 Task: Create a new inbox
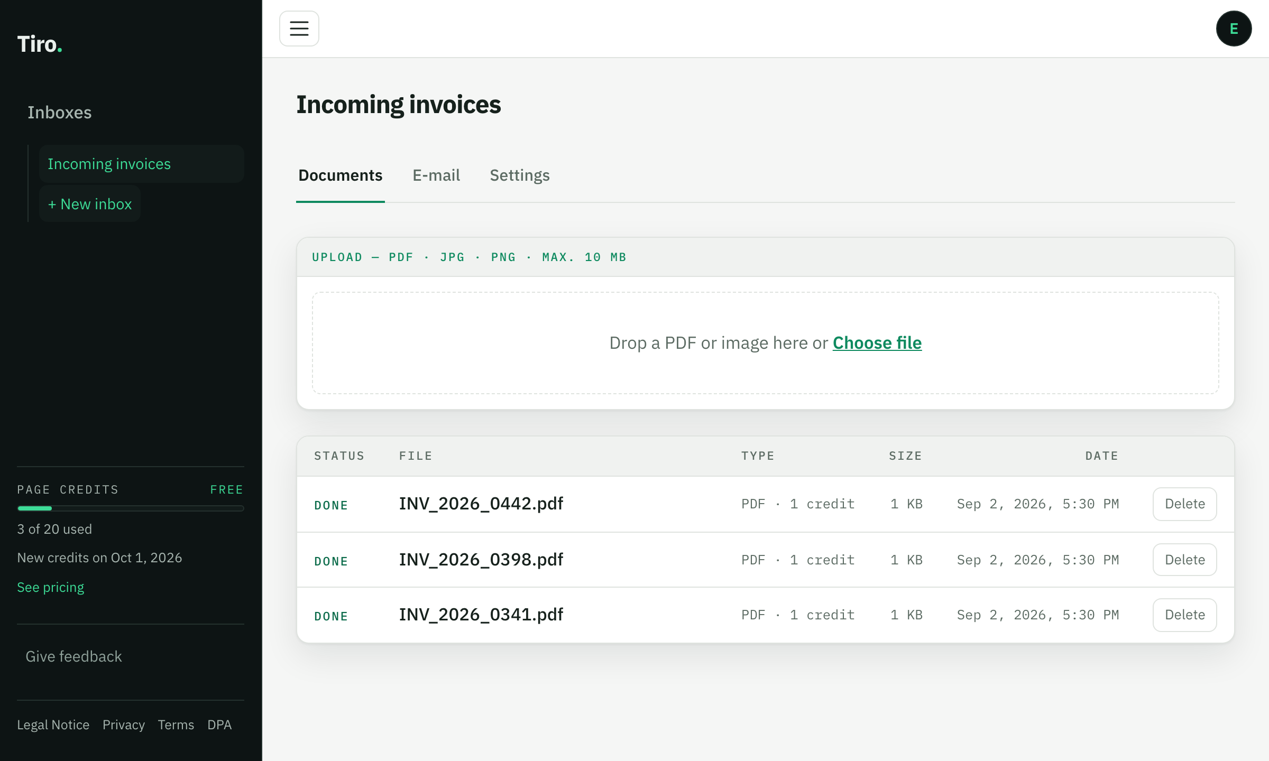[x=90, y=204]
